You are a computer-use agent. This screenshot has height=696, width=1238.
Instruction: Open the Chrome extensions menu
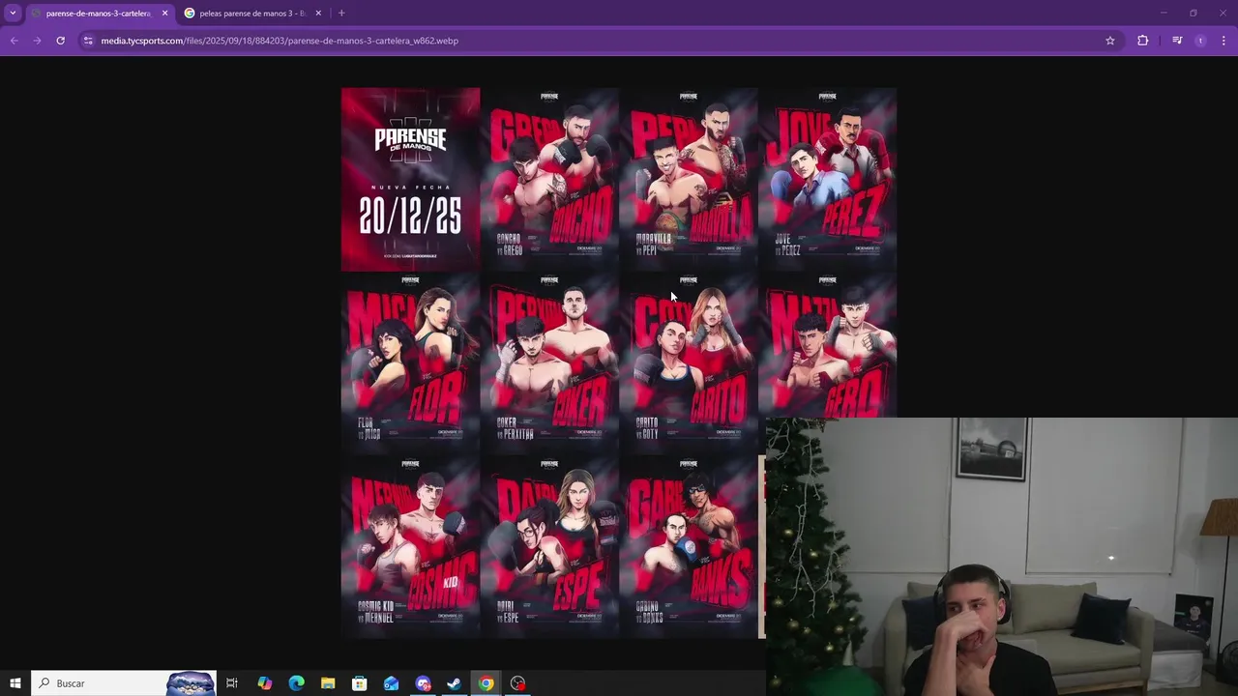(x=1143, y=41)
